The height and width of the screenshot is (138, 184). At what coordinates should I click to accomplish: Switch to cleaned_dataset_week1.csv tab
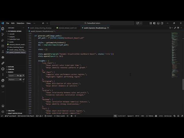click(x=66, y=28)
